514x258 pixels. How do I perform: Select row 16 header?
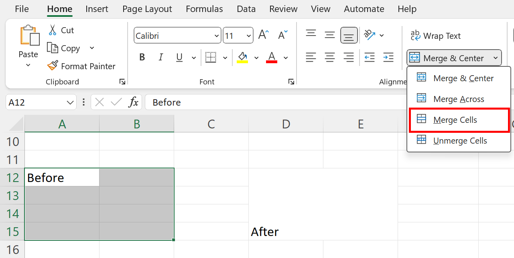(12, 249)
